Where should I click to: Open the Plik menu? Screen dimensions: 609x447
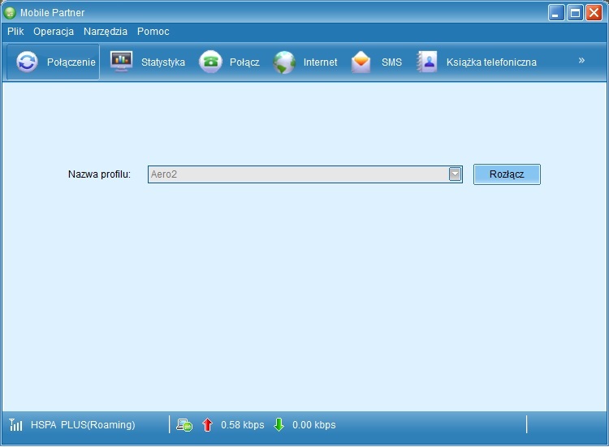coord(15,32)
